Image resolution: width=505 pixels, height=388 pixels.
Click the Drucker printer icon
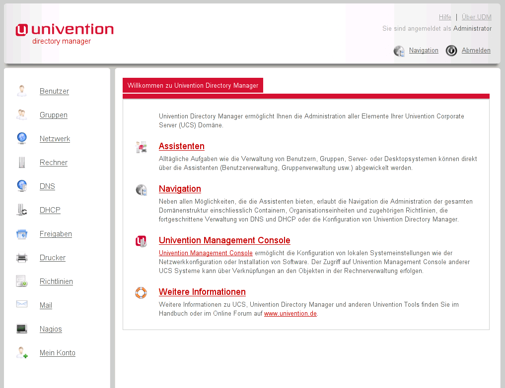click(22, 258)
